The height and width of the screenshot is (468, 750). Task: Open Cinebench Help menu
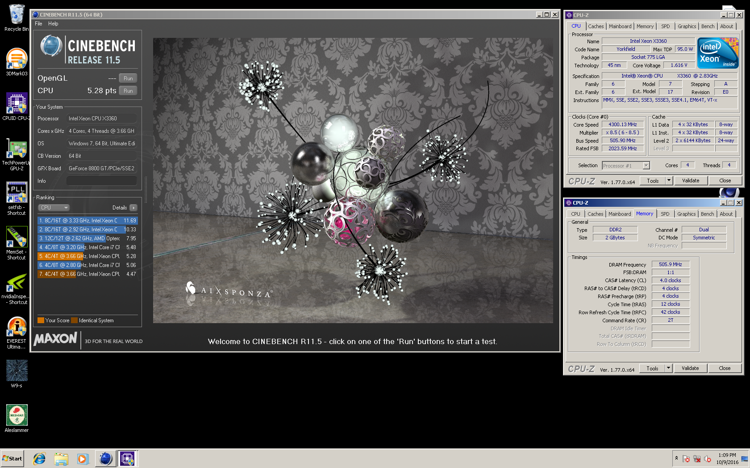coord(53,24)
